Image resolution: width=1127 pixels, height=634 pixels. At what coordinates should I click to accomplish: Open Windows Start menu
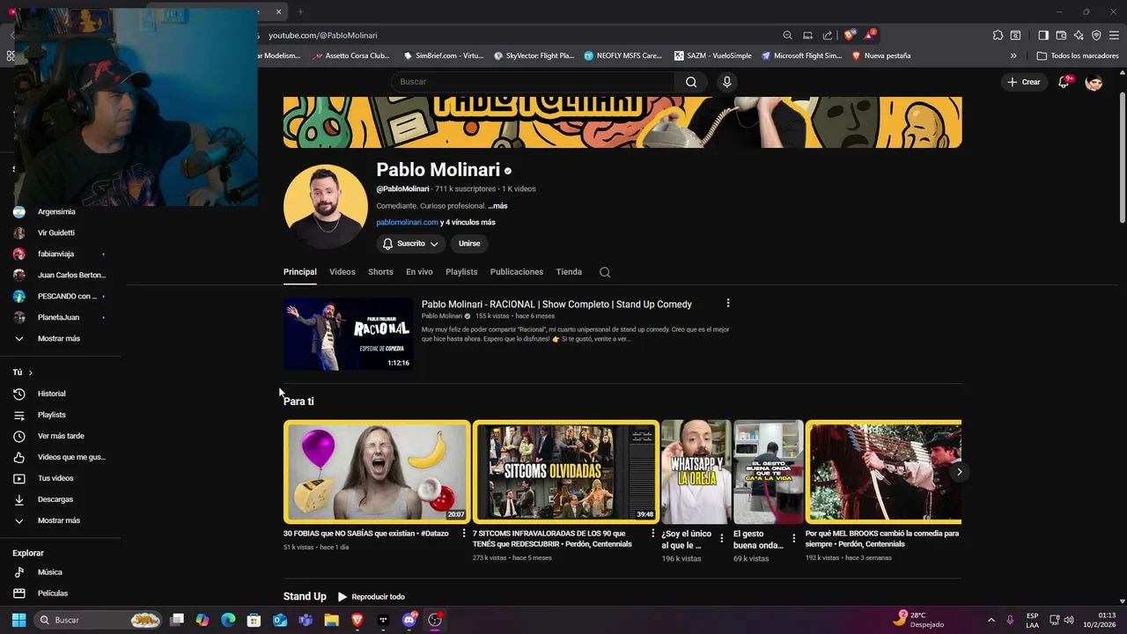point(18,620)
